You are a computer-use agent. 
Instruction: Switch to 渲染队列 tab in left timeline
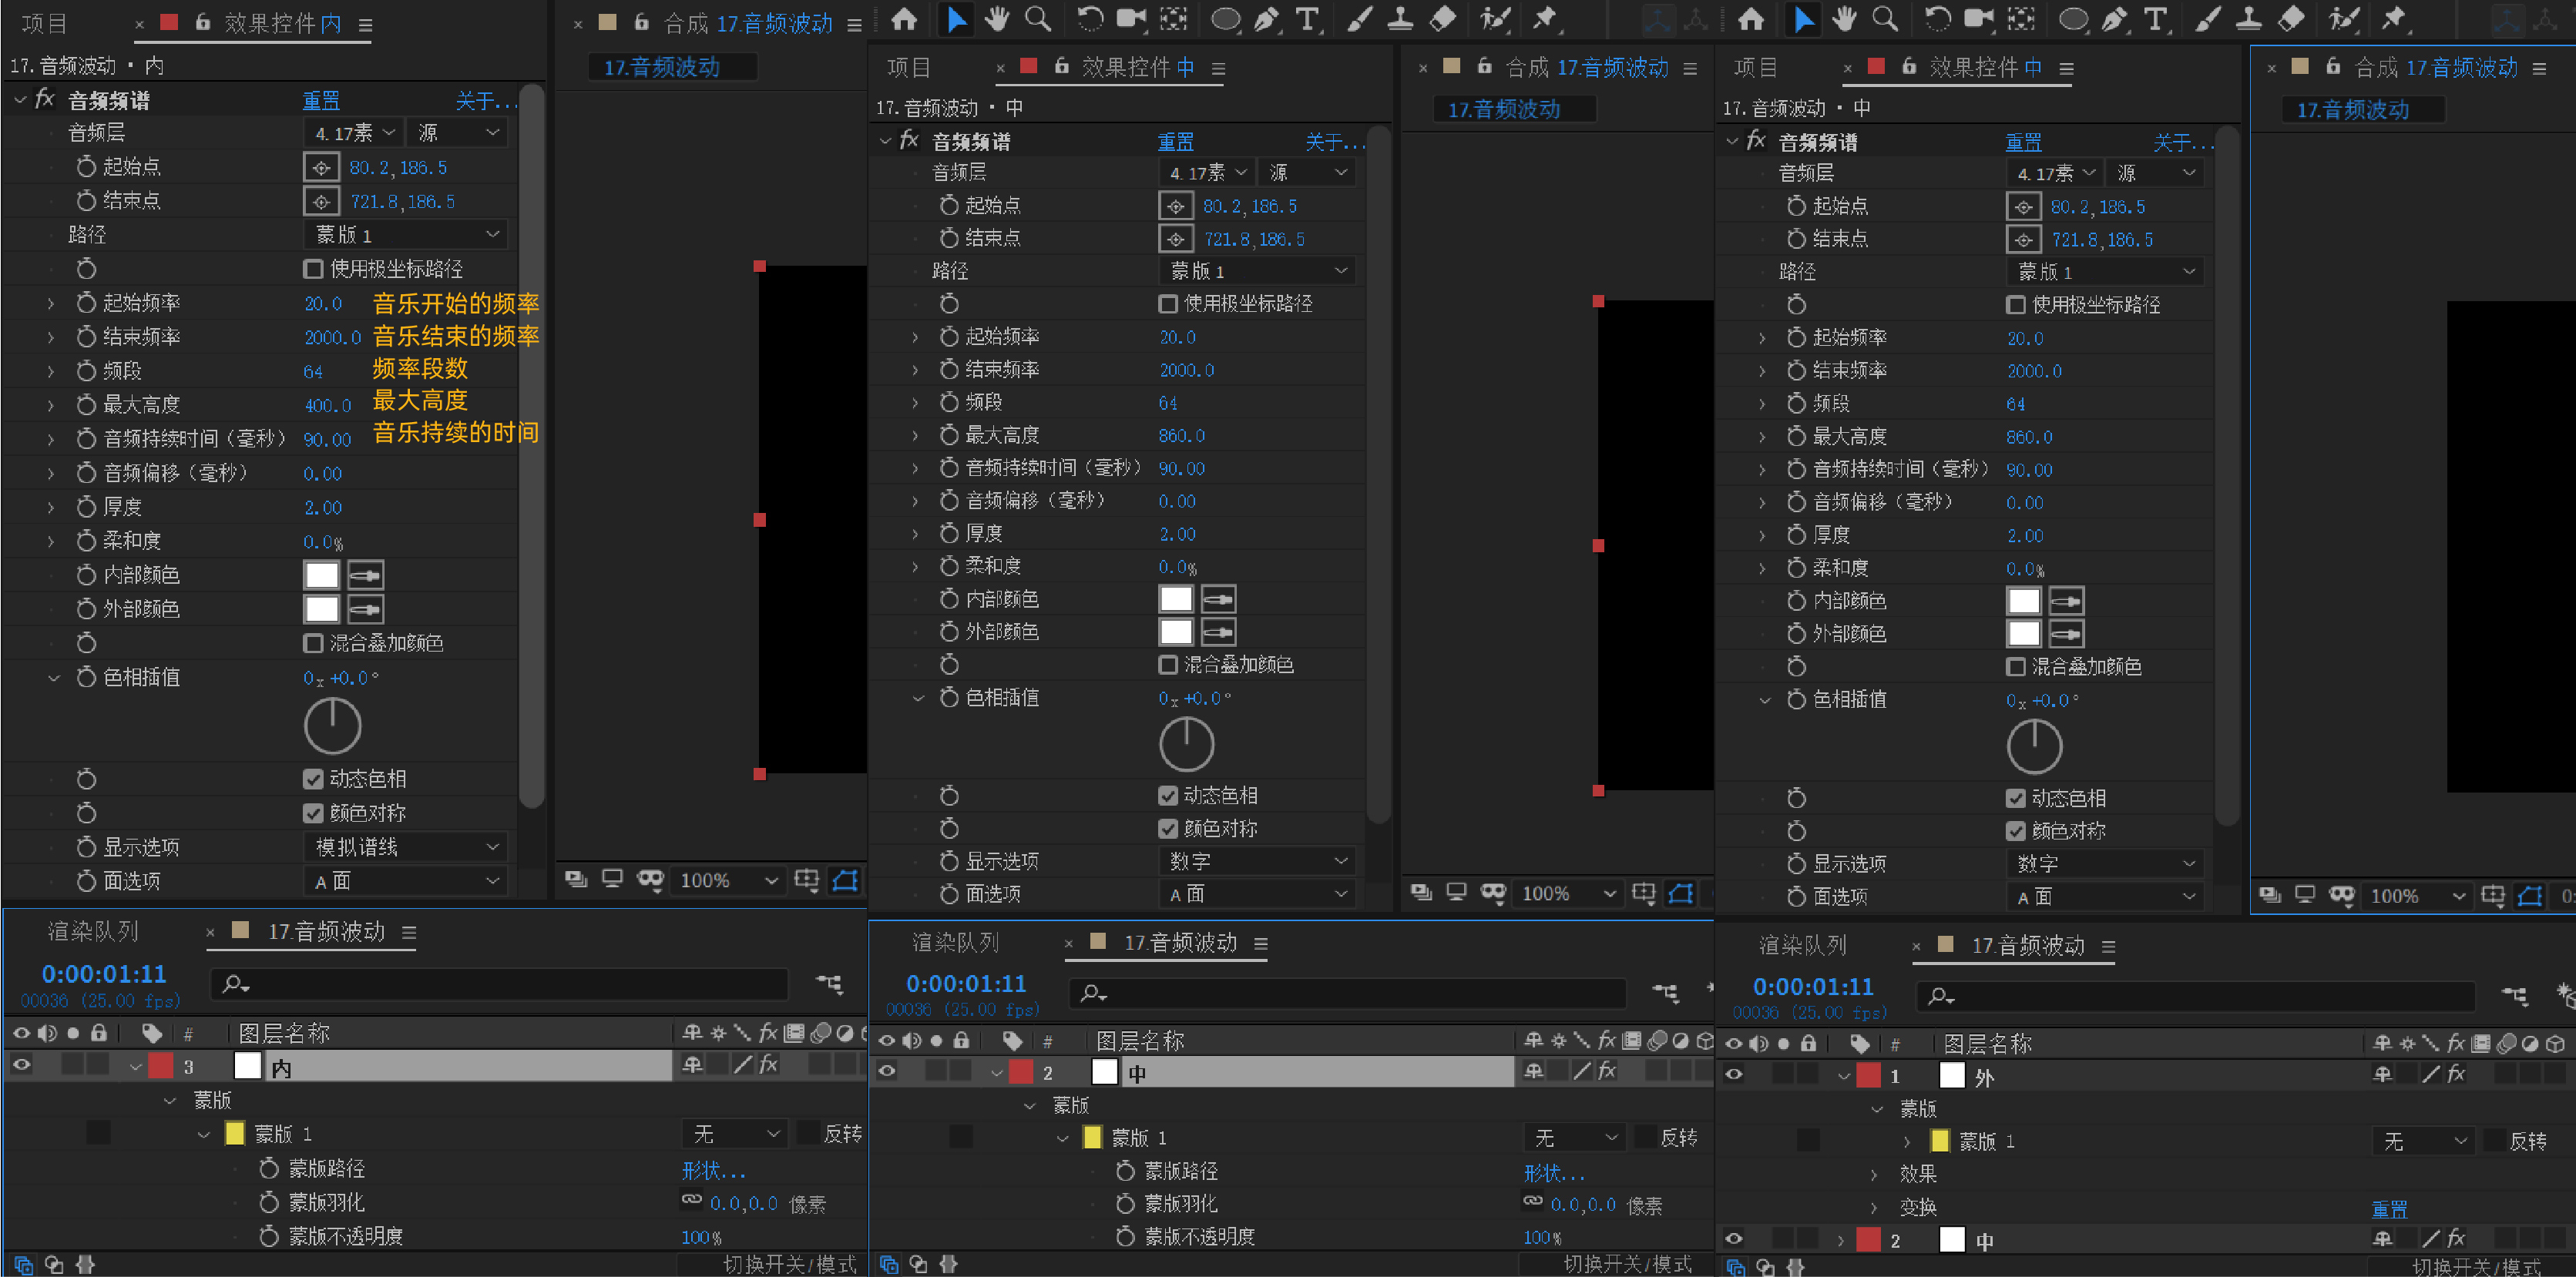click(x=93, y=931)
